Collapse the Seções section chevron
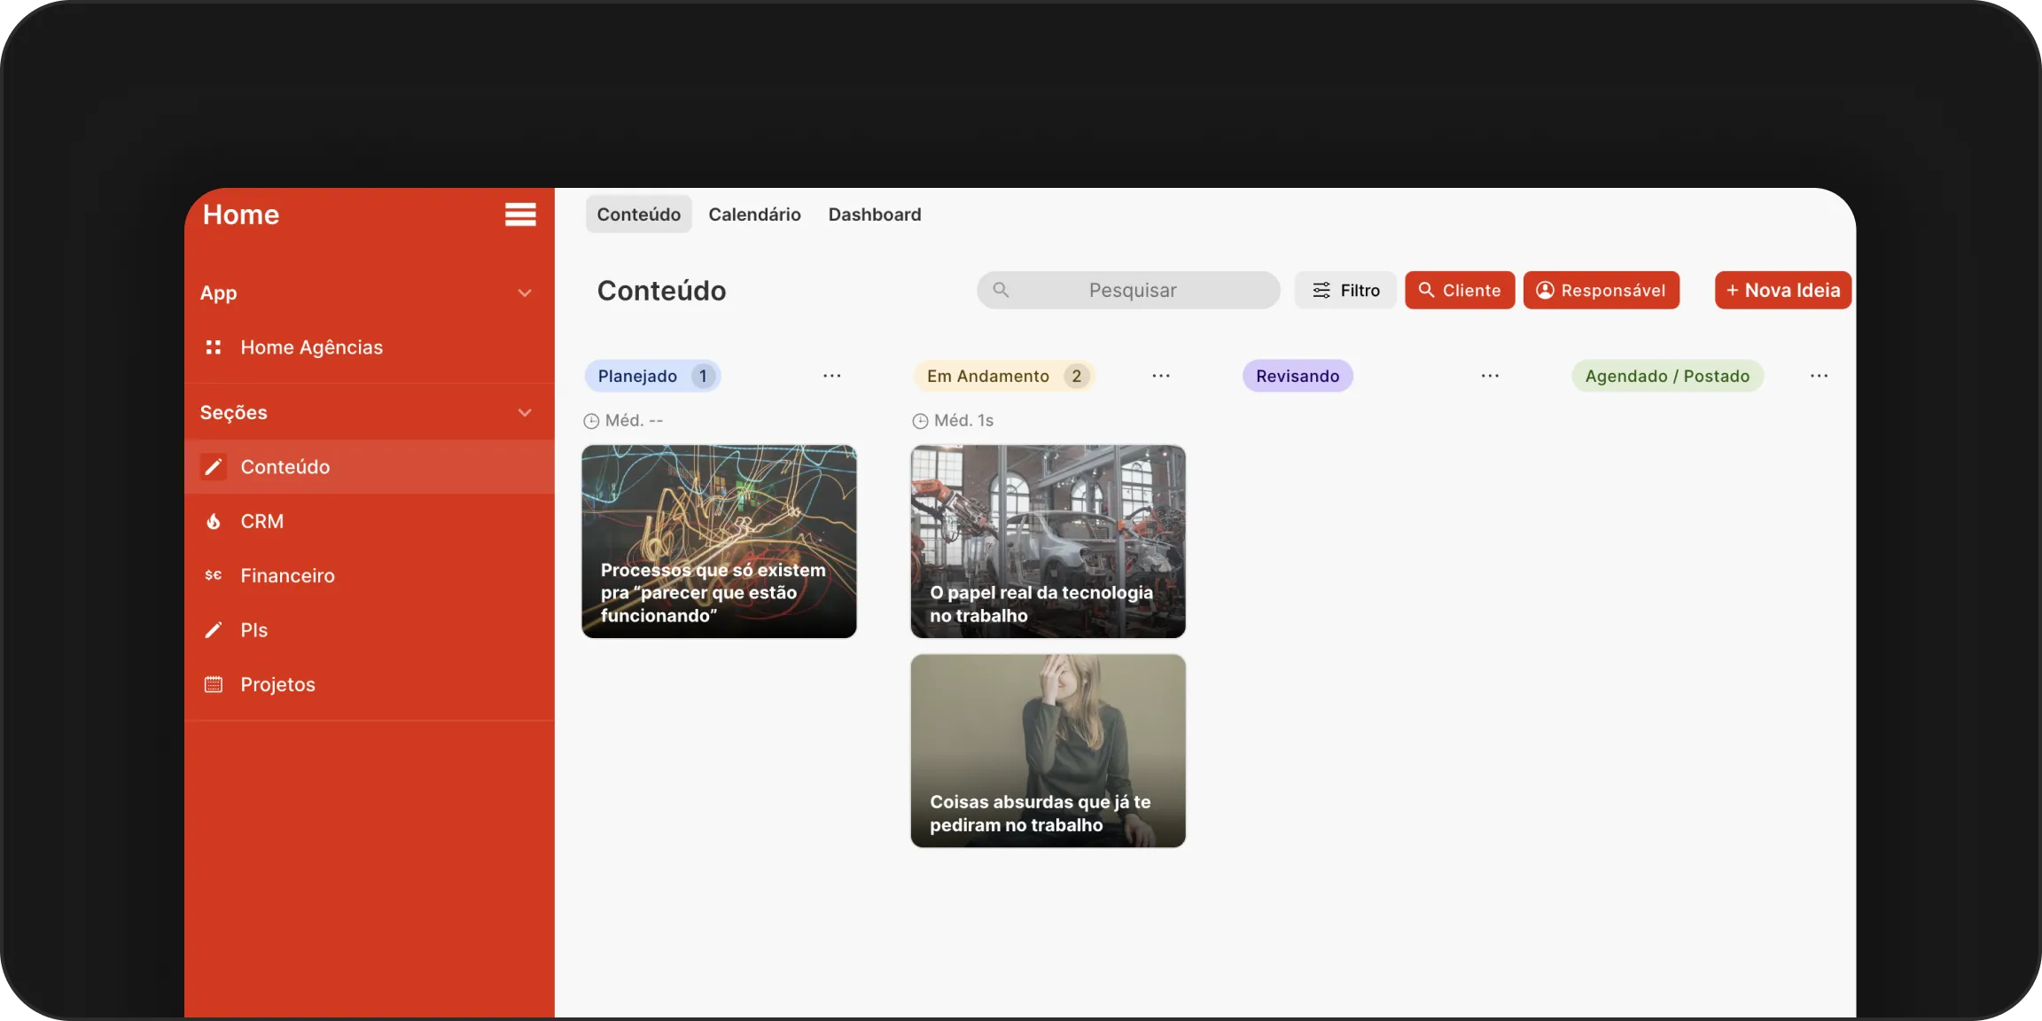The image size is (2042, 1021). (x=525, y=413)
